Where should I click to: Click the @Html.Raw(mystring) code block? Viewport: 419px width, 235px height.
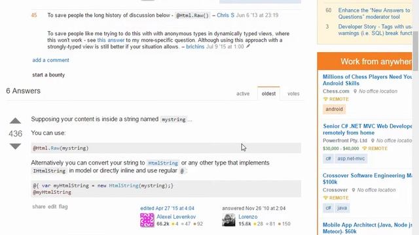pyautogui.click(x=166, y=148)
